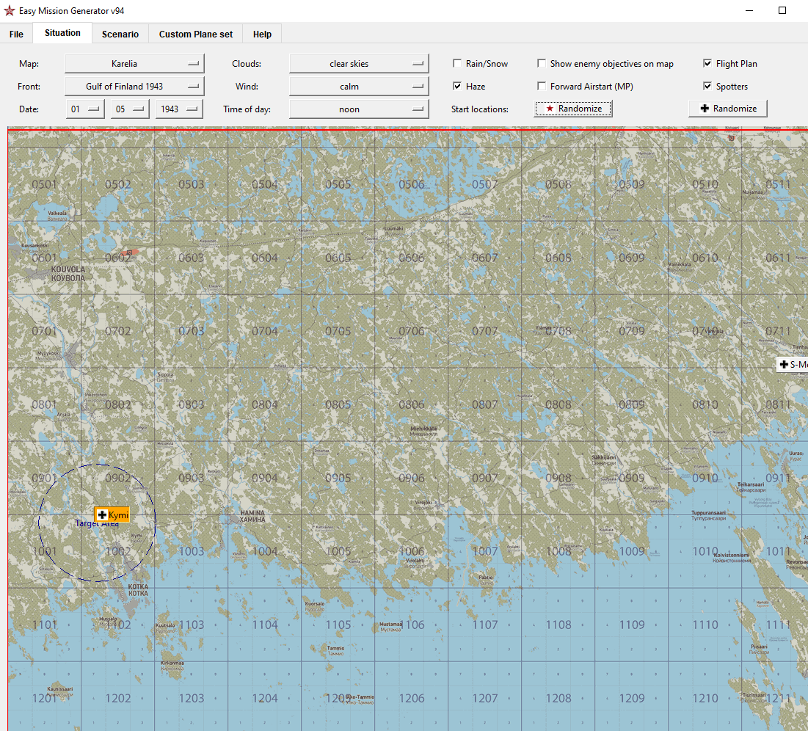Enable the Rain/Snow checkbox
Screen dimensions: 808x731
(457, 64)
